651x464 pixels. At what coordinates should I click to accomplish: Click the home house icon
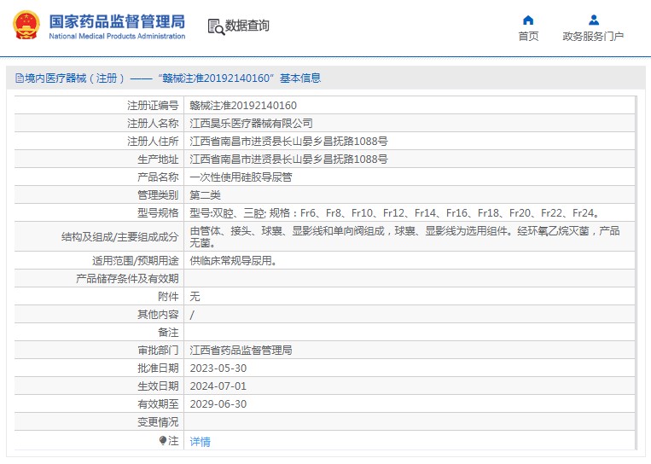pos(528,20)
